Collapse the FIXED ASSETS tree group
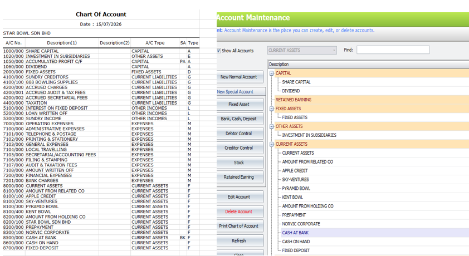Screen dimensions: 469x256 pos(272,109)
